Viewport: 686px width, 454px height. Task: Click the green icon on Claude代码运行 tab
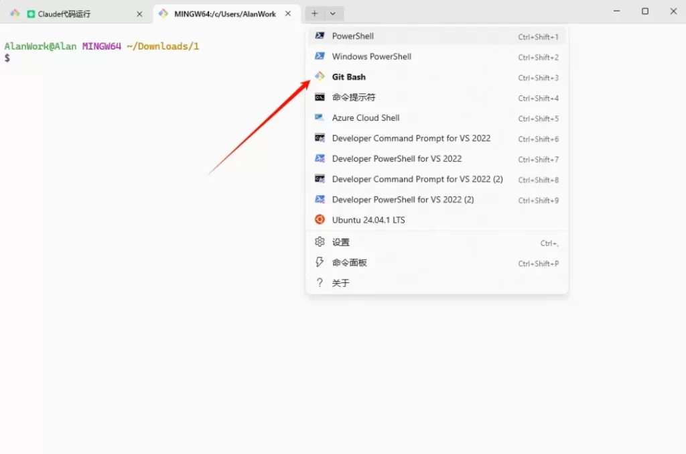point(31,14)
